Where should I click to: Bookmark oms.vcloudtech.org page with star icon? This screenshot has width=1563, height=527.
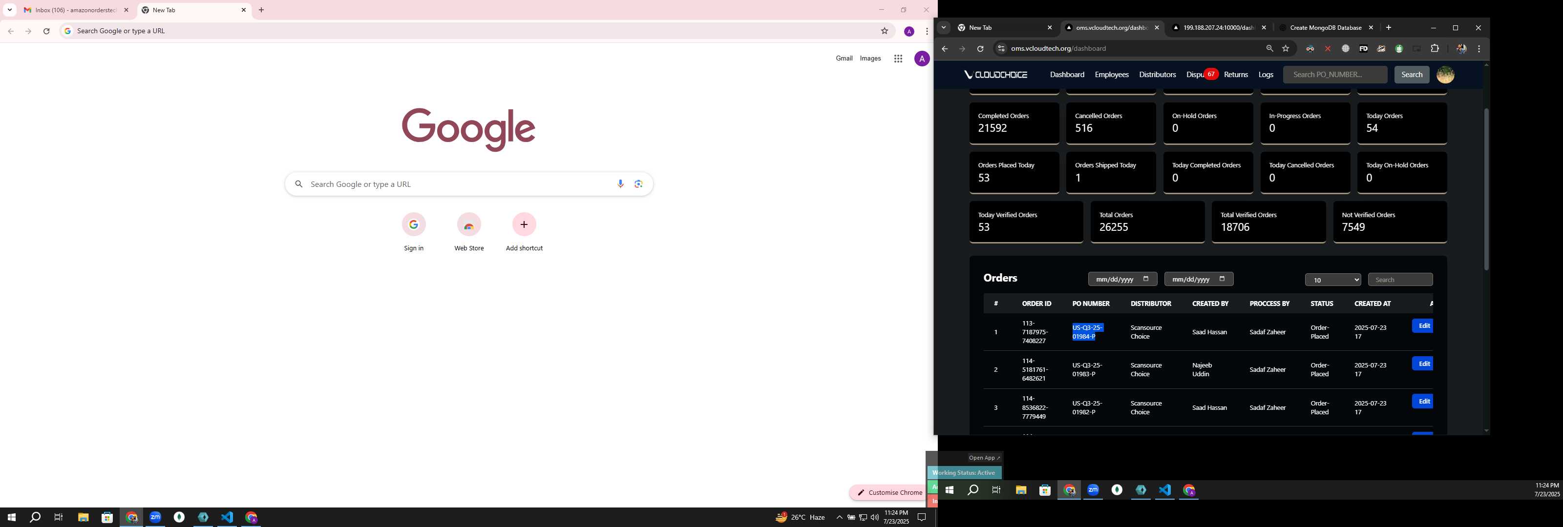(1286, 48)
